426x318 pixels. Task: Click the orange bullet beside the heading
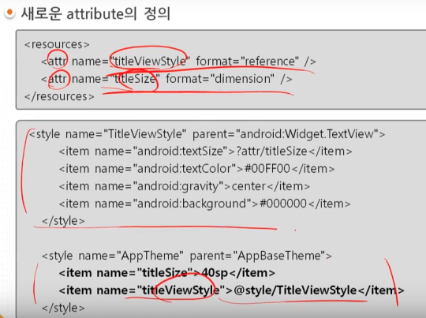click(9, 13)
